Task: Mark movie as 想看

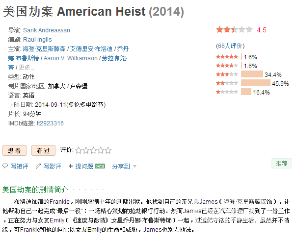Action: pos(14,150)
